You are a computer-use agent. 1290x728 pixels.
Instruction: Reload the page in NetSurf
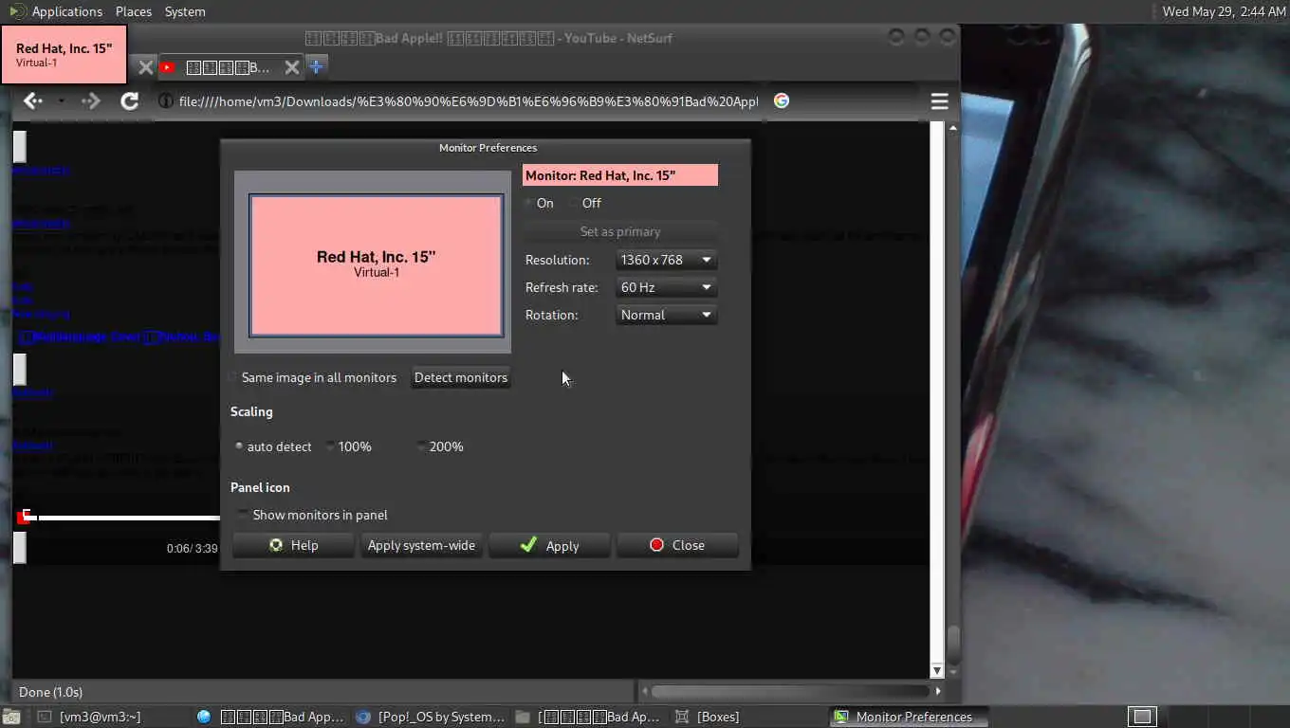coord(130,100)
